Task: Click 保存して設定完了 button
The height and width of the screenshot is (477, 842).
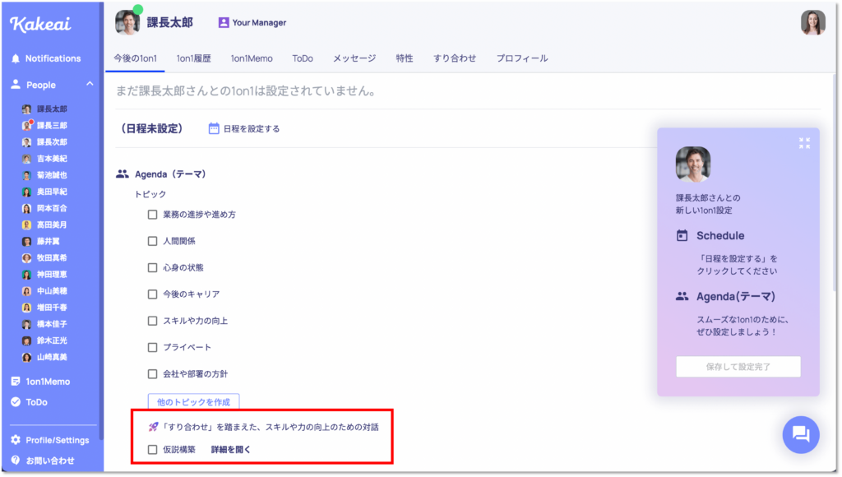Action: tap(738, 367)
